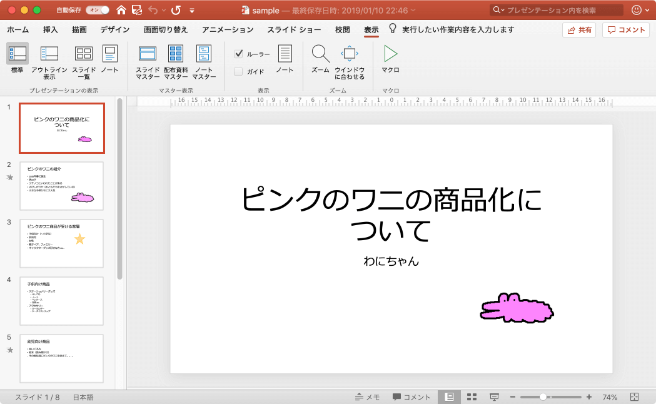Switch to Outline view (アウトライン表示)

click(x=49, y=63)
